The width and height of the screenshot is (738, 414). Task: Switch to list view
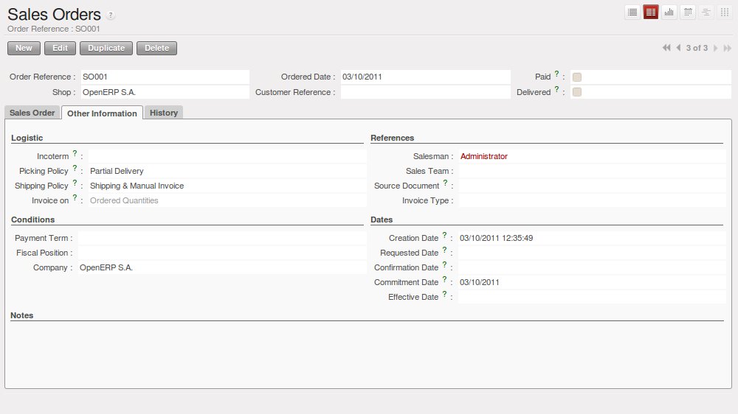[x=632, y=12]
